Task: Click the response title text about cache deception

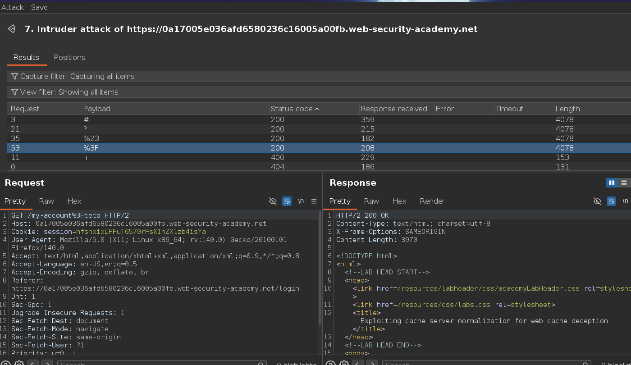Action: 484,321
